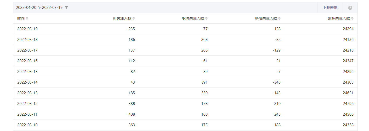This screenshot has width=369, height=131.
Task: Select the 2022-05-19 row date
Action: coord(27,29)
